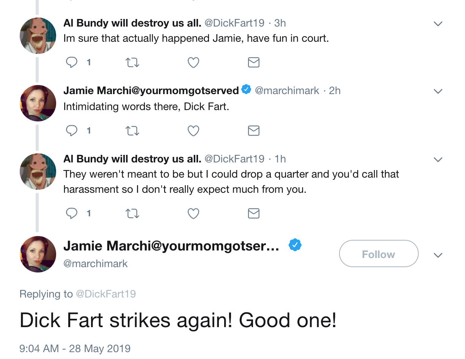Open the @marchimark handle under main tweet name
Screen dimensions: 465x359
[x=96, y=264]
